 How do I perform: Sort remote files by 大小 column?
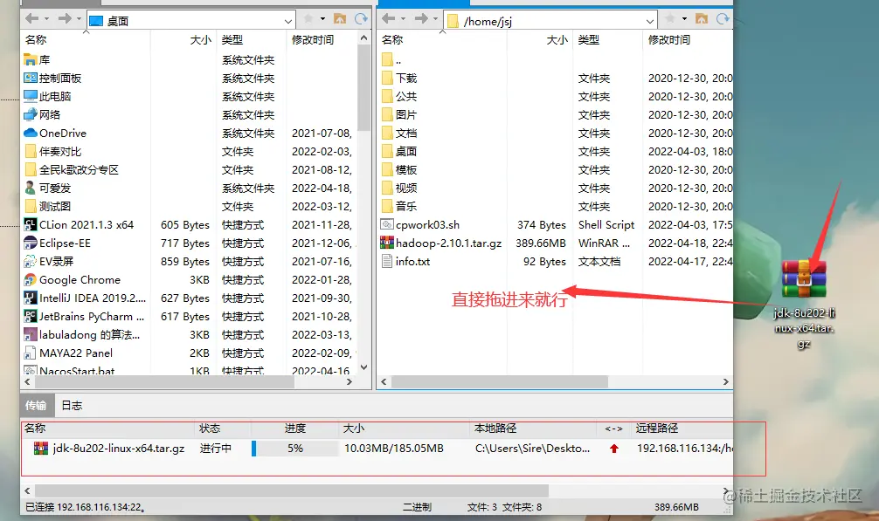(557, 40)
